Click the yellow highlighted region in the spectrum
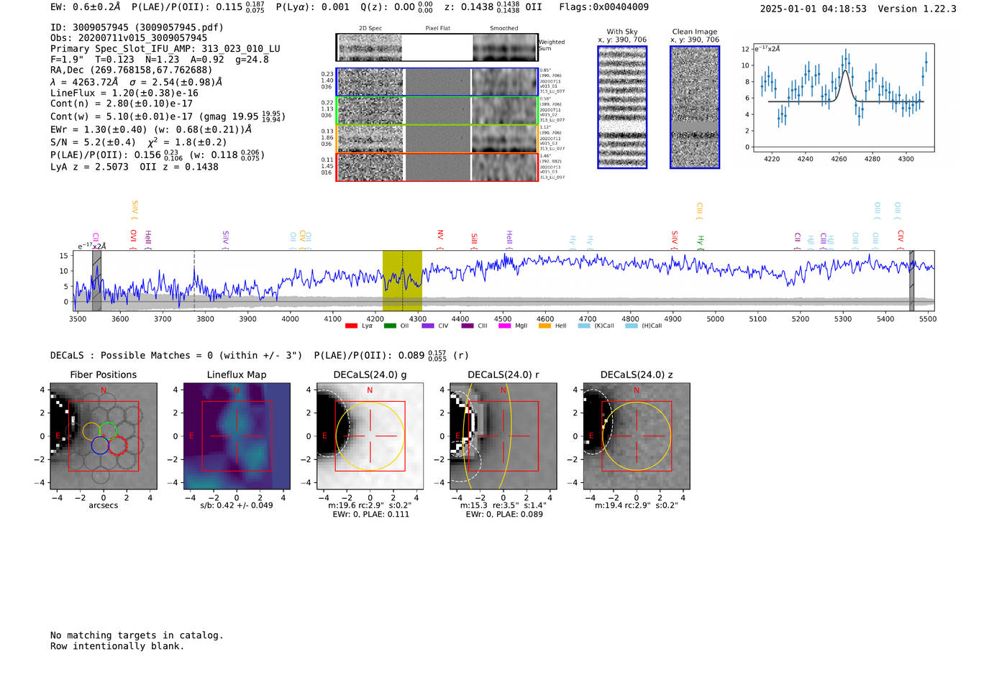The height and width of the screenshot is (685, 1007). (402, 280)
